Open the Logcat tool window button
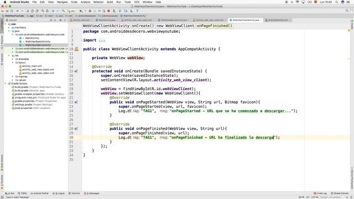This screenshot has height=199, width=354. click(59, 193)
